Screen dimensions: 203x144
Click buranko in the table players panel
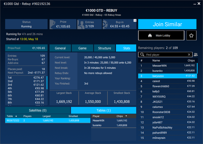click(114, 125)
